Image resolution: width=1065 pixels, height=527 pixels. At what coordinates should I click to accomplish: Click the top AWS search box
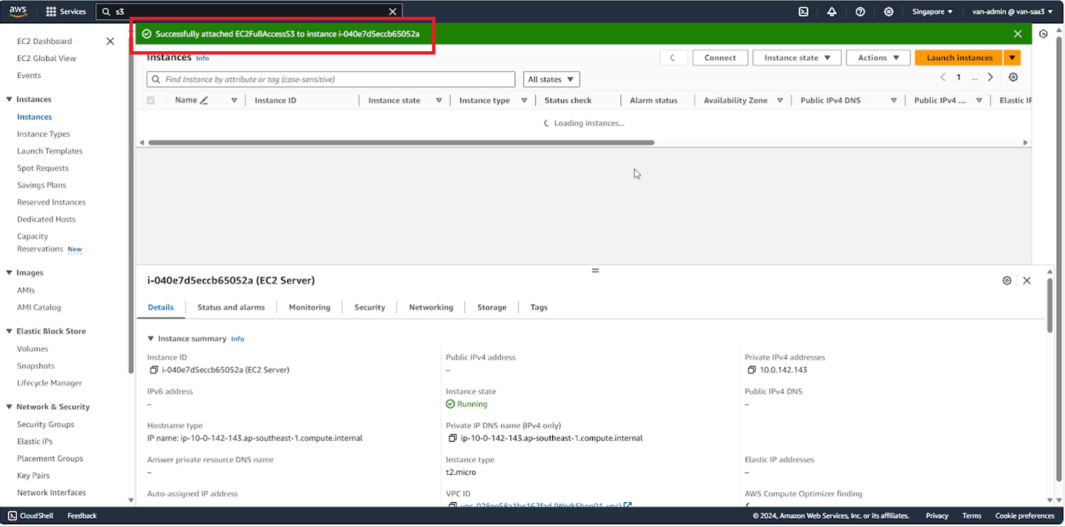click(x=249, y=11)
